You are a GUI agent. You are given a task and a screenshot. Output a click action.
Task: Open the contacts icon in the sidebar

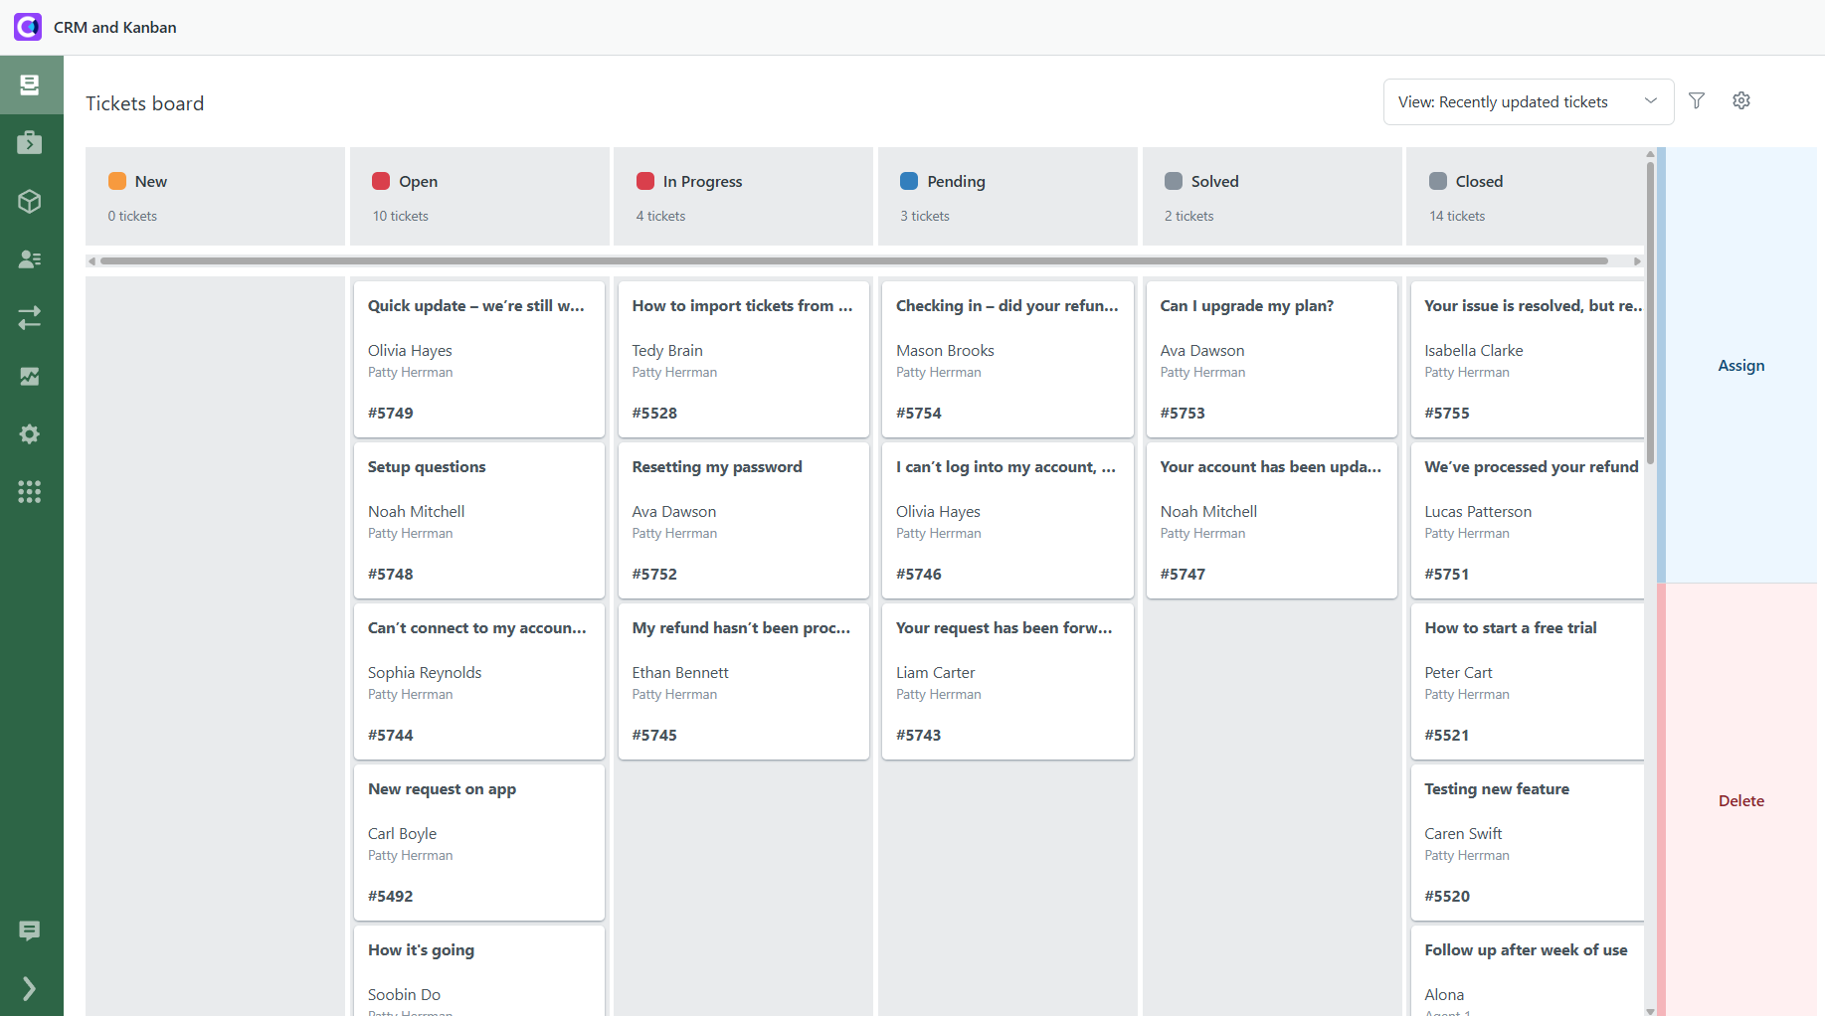(30, 259)
